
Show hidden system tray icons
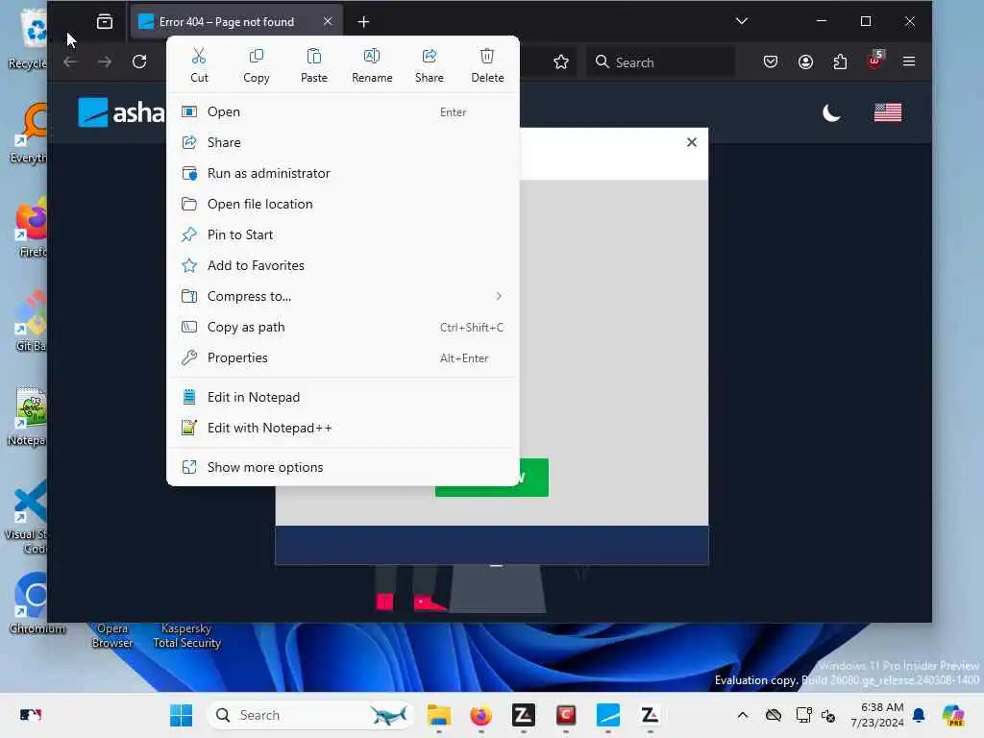[x=743, y=715]
